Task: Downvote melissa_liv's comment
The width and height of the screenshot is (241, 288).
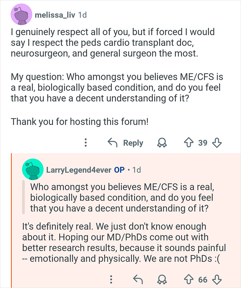Action: point(217,143)
